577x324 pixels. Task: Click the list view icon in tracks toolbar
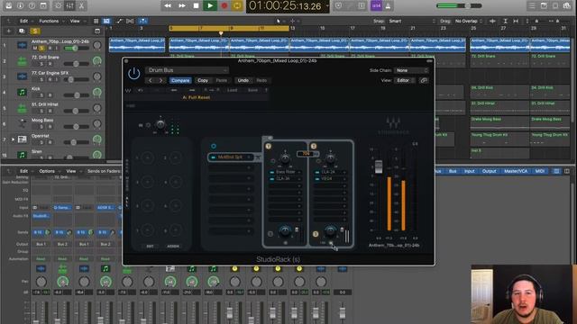click(x=96, y=22)
